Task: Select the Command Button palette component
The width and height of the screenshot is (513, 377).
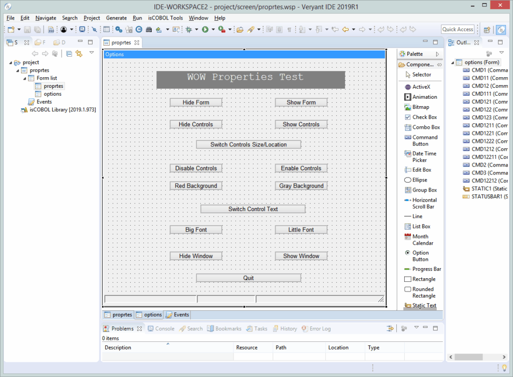Action: click(x=421, y=140)
